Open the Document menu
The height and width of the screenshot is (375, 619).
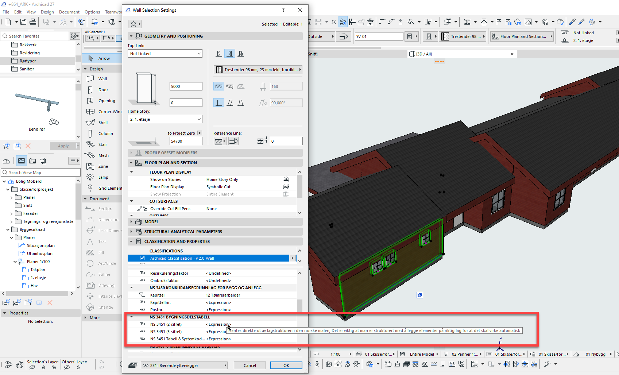pyautogui.click(x=69, y=12)
